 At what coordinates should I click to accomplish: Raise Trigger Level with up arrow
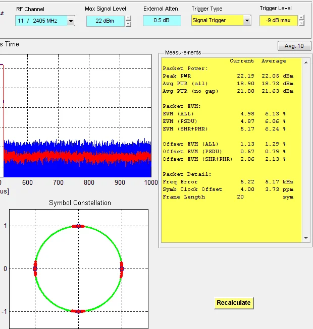(301, 18)
